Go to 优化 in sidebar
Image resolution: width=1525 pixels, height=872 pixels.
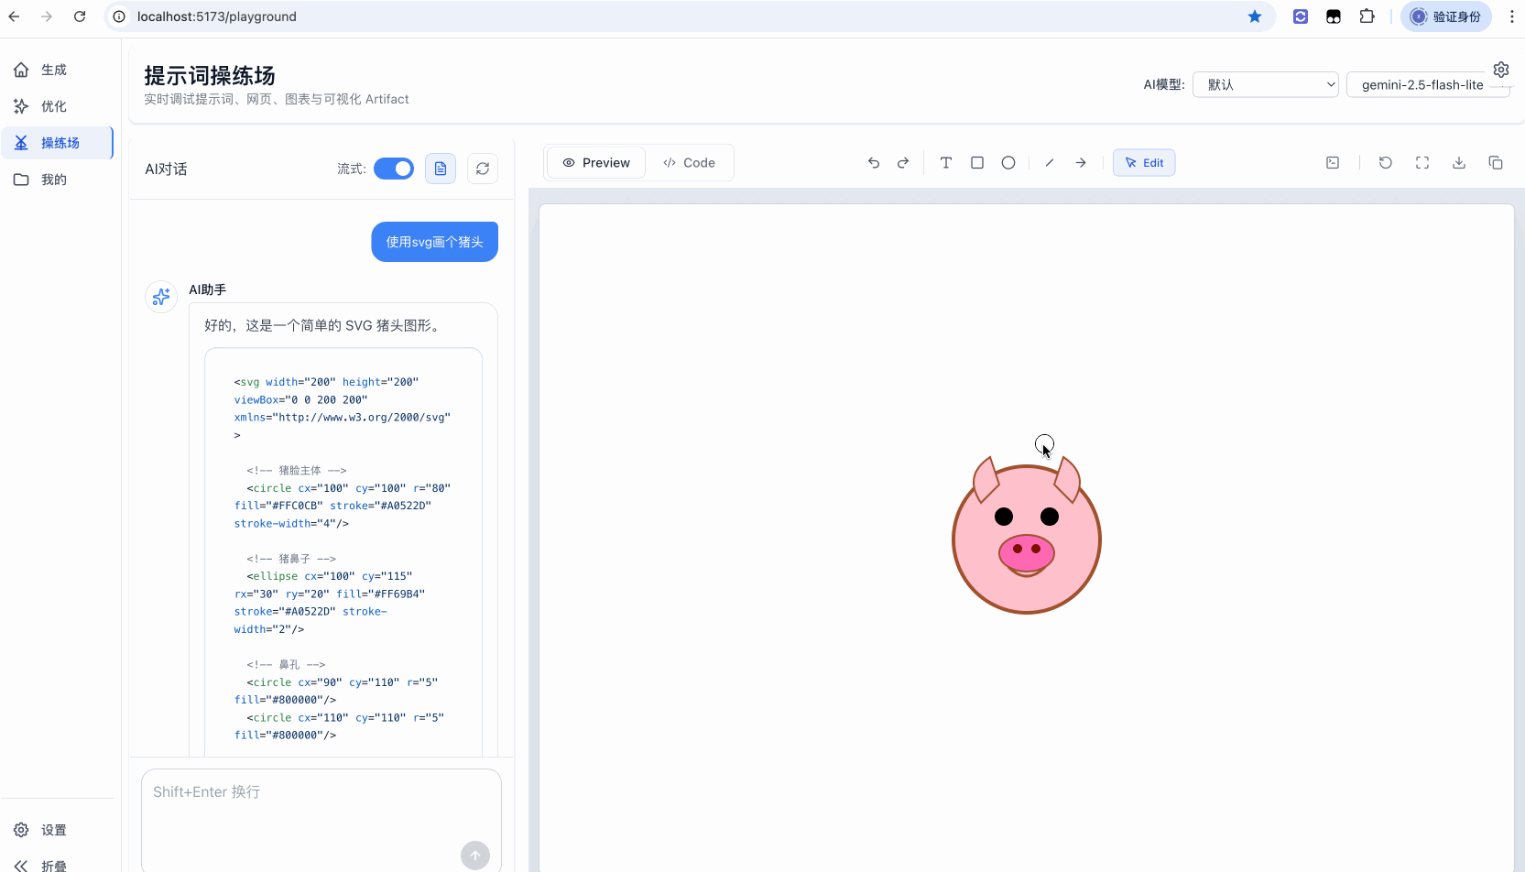point(56,106)
